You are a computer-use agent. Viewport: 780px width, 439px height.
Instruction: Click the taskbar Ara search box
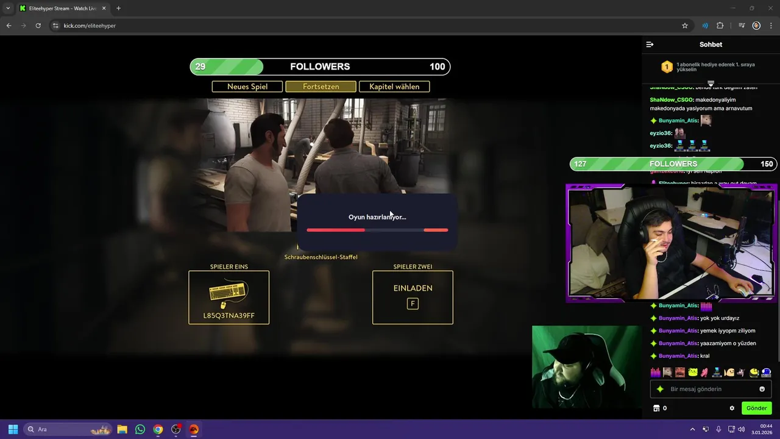[x=68, y=429]
